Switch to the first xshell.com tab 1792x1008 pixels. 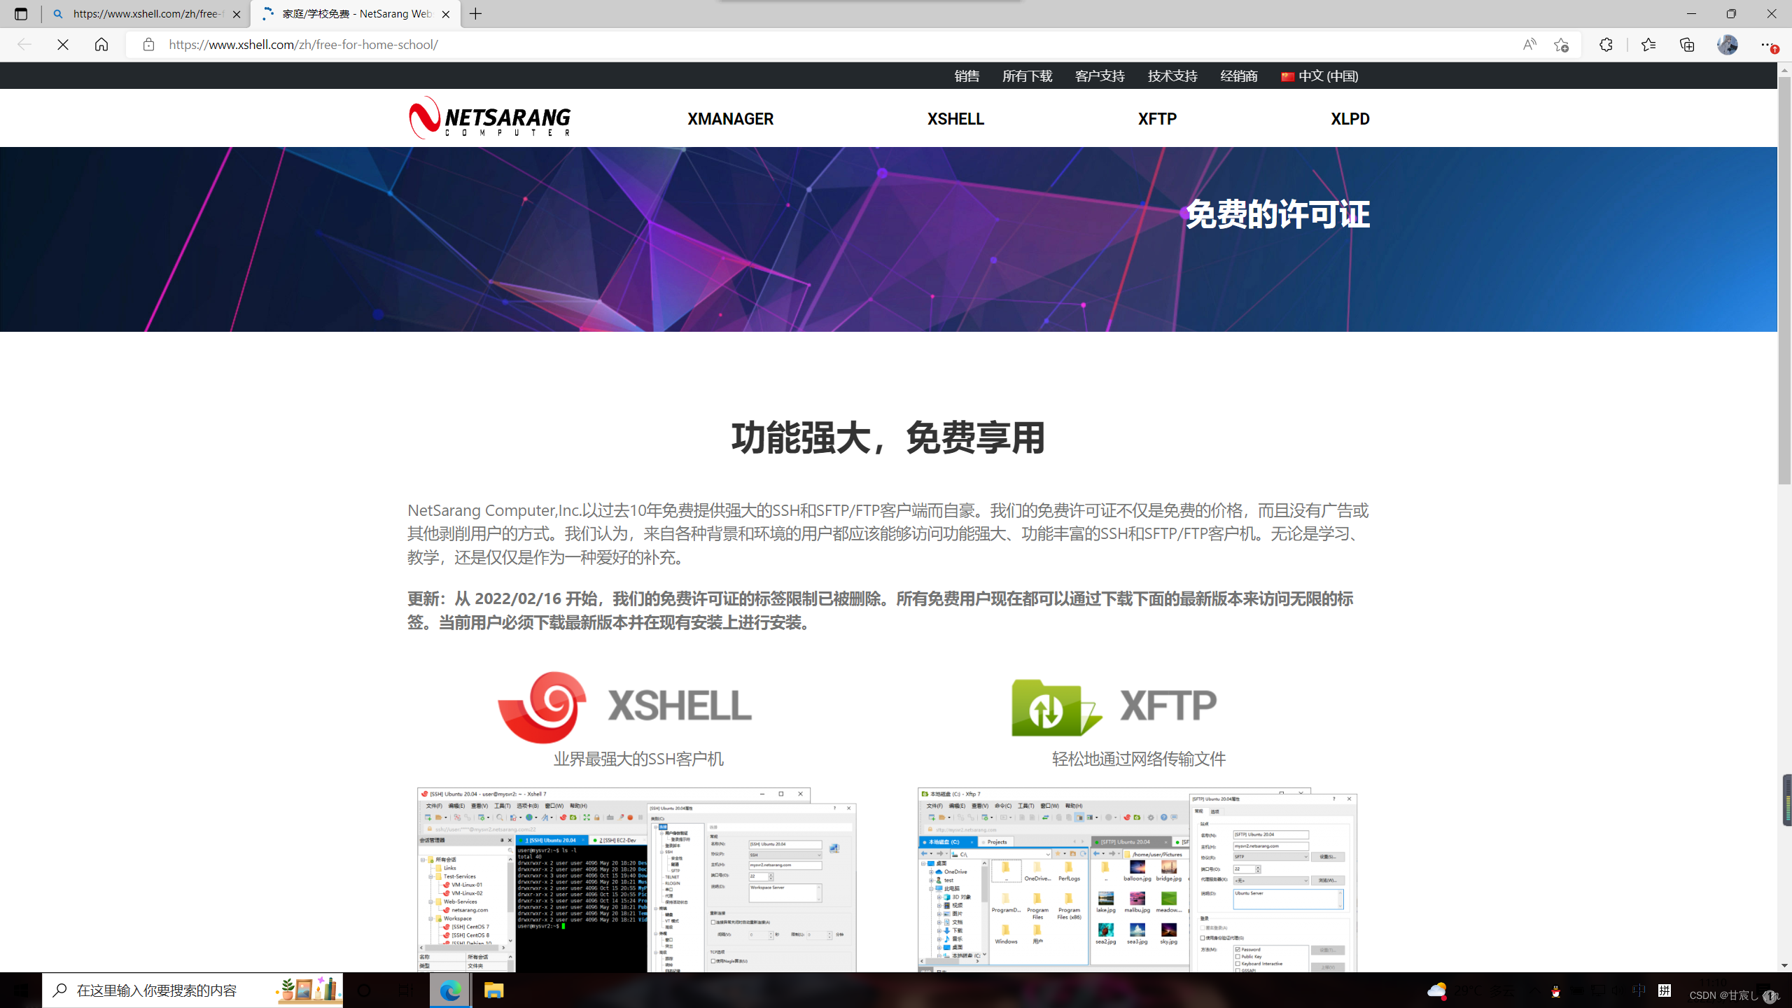[147, 14]
